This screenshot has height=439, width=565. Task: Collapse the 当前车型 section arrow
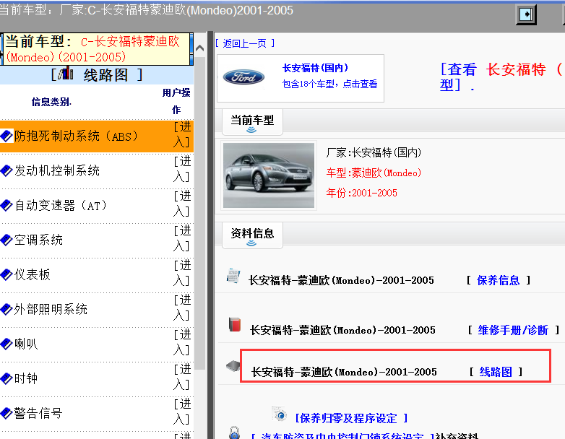(x=251, y=130)
